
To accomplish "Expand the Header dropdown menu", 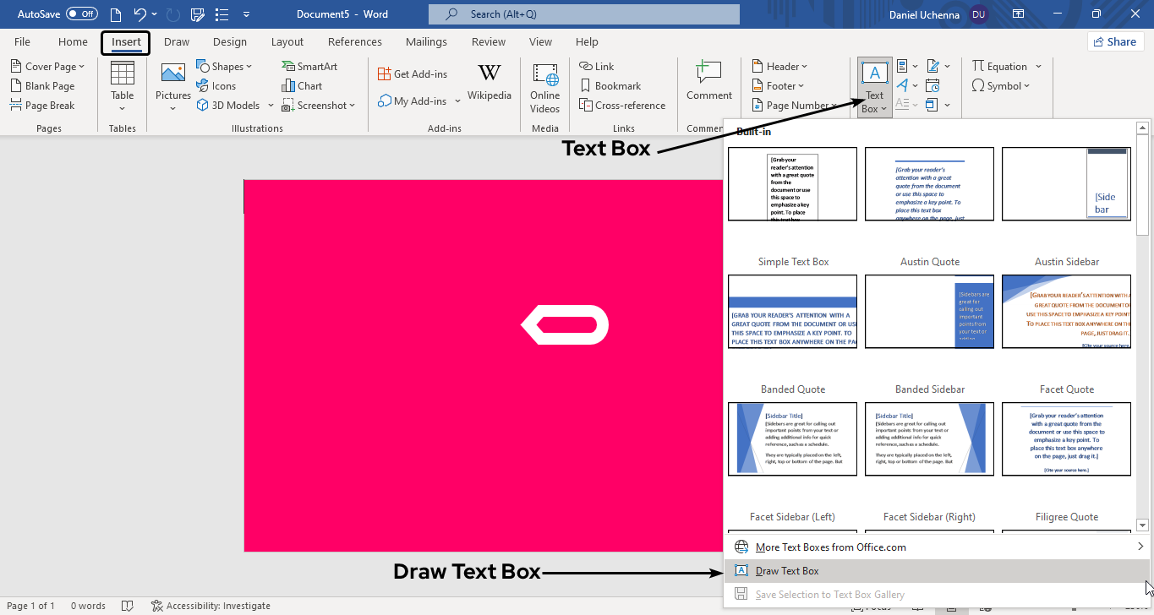I will tap(779, 66).
